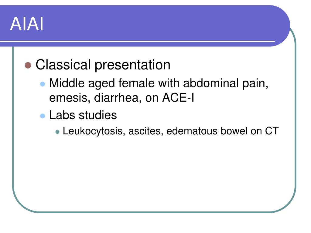Click the brown bullet beside Classical presentation
This screenshot has height=233, width=311.
click(28, 65)
